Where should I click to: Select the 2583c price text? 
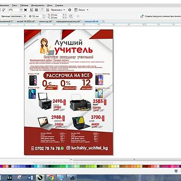click(x=98, y=101)
